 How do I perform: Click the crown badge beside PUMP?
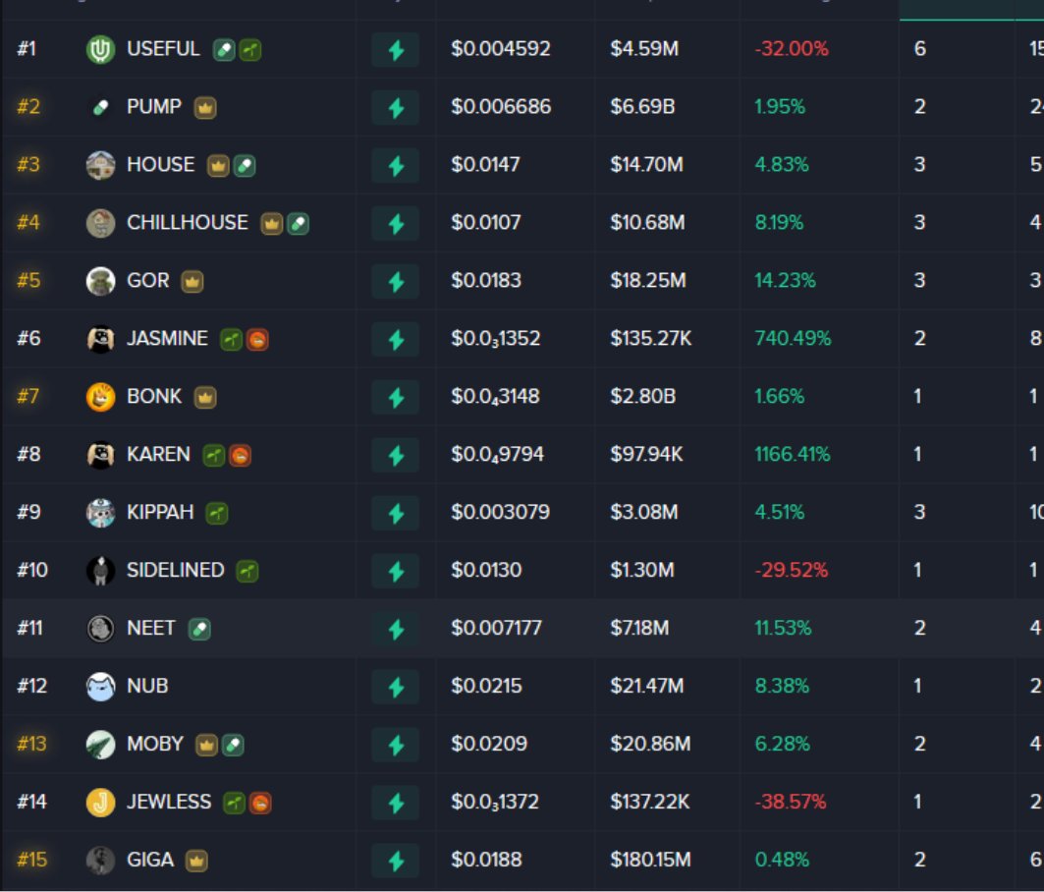[205, 108]
